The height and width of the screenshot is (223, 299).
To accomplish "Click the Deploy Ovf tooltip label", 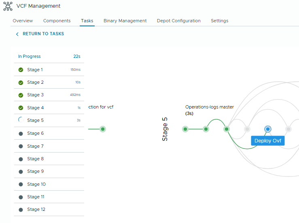I will pyautogui.click(x=267, y=140).
